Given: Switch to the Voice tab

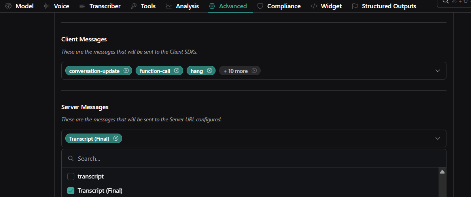Looking at the screenshot, I should [56, 6].
